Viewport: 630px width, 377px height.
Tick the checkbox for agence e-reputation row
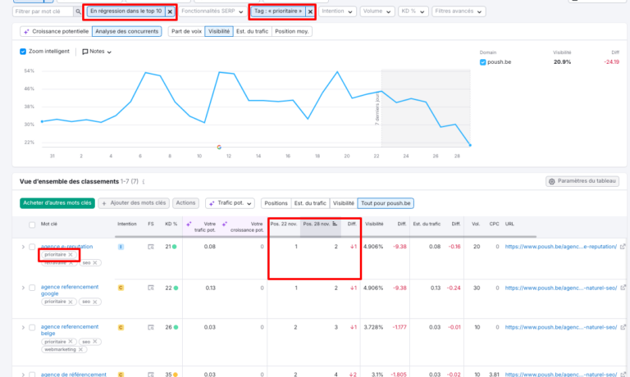pos(32,246)
